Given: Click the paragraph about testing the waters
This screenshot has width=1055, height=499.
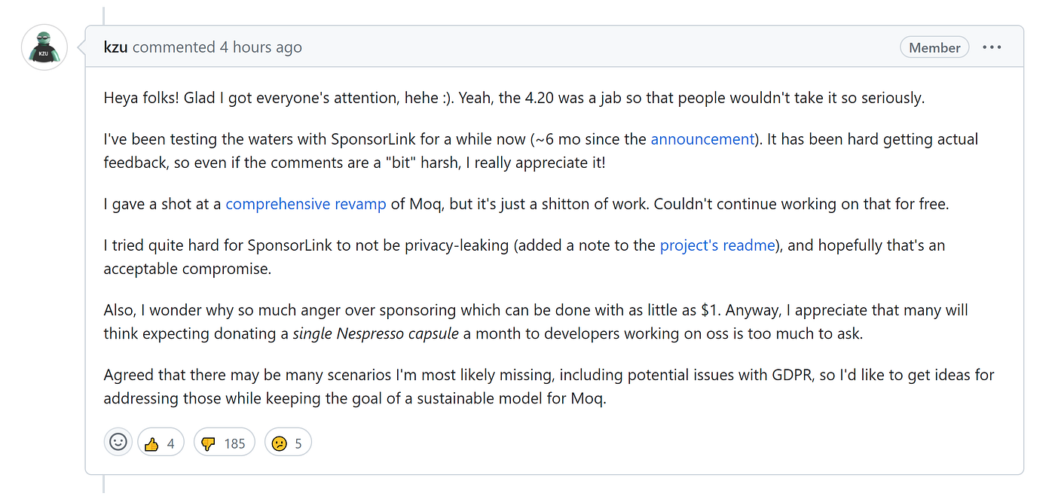Looking at the screenshot, I should tap(540, 151).
